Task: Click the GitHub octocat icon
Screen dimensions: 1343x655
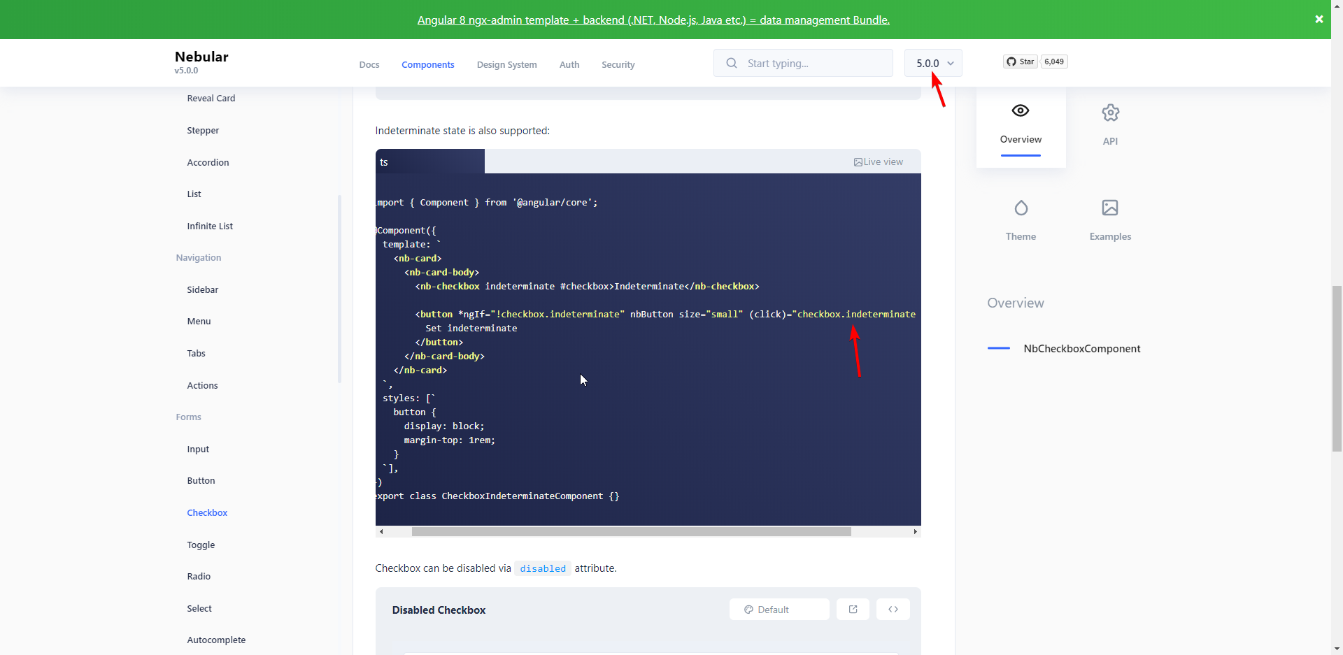Action: pyautogui.click(x=1011, y=62)
